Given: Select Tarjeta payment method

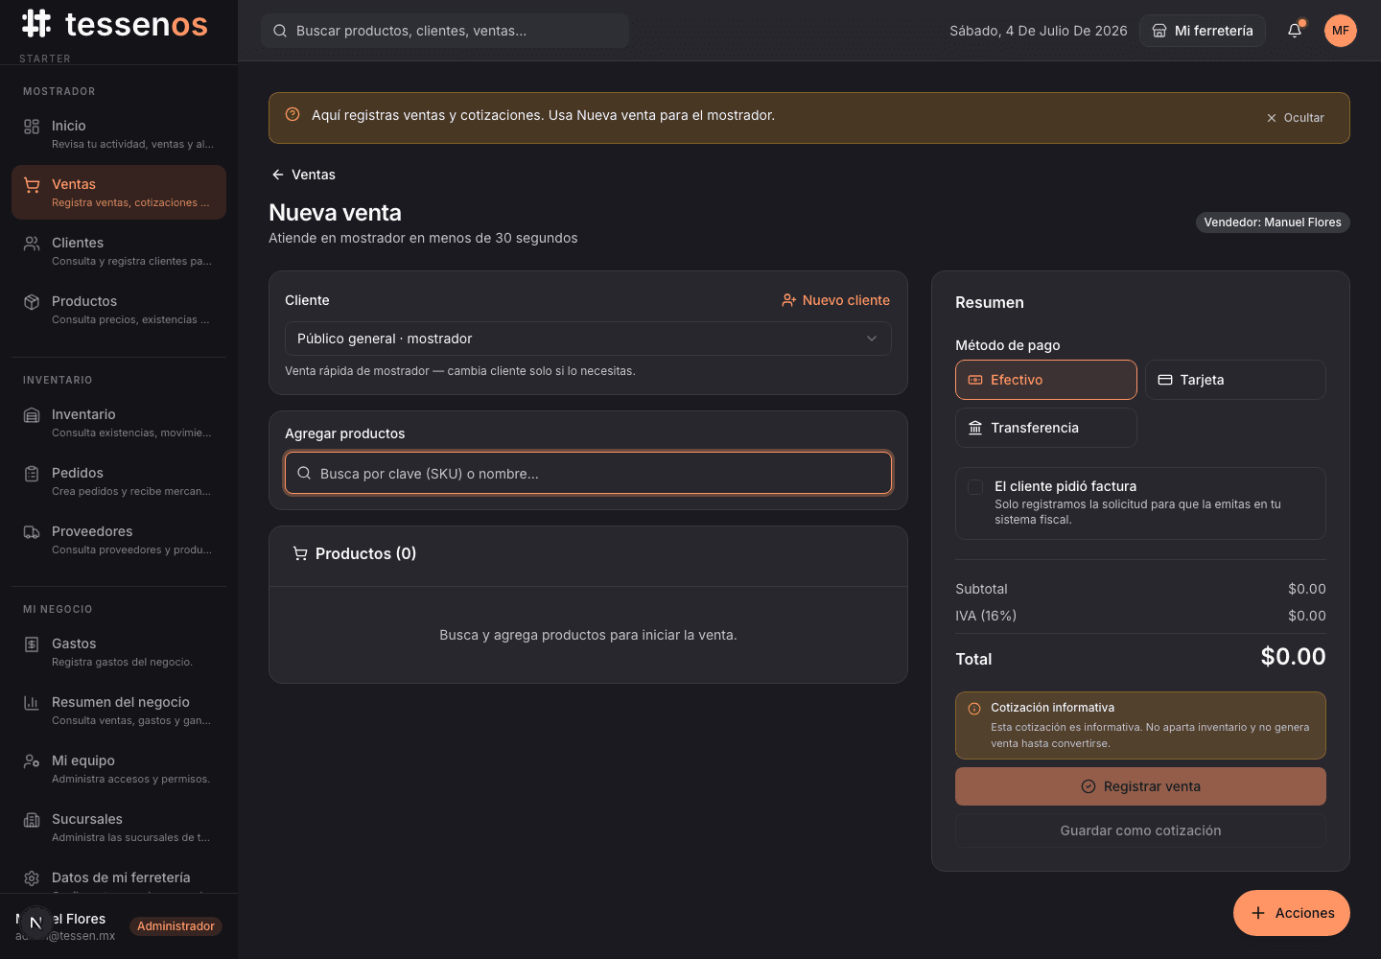Looking at the screenshot, I should pyautogui.click(x=1235, y=380).
